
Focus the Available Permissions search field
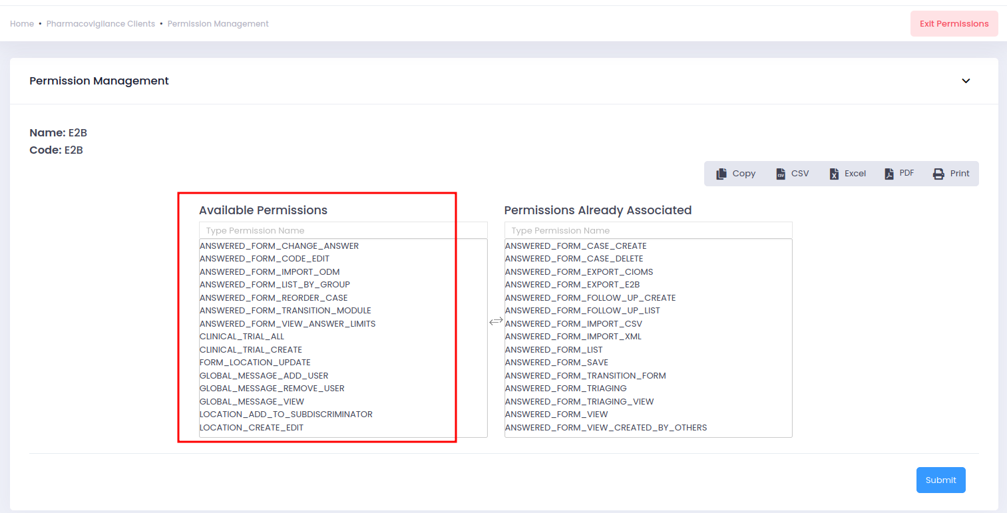coord(343,230)
